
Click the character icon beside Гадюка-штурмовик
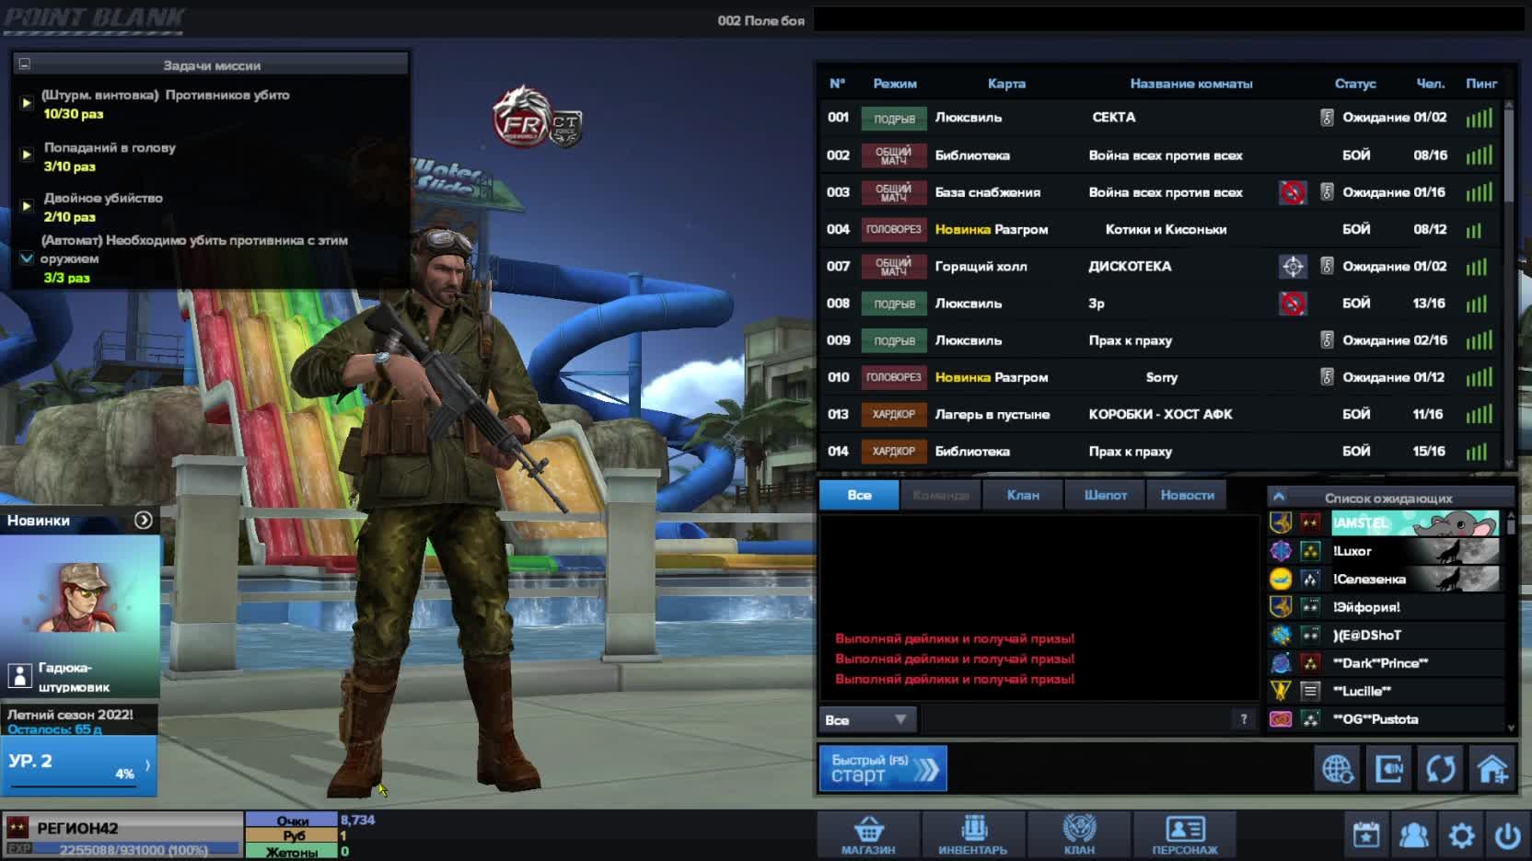point(20,676)
